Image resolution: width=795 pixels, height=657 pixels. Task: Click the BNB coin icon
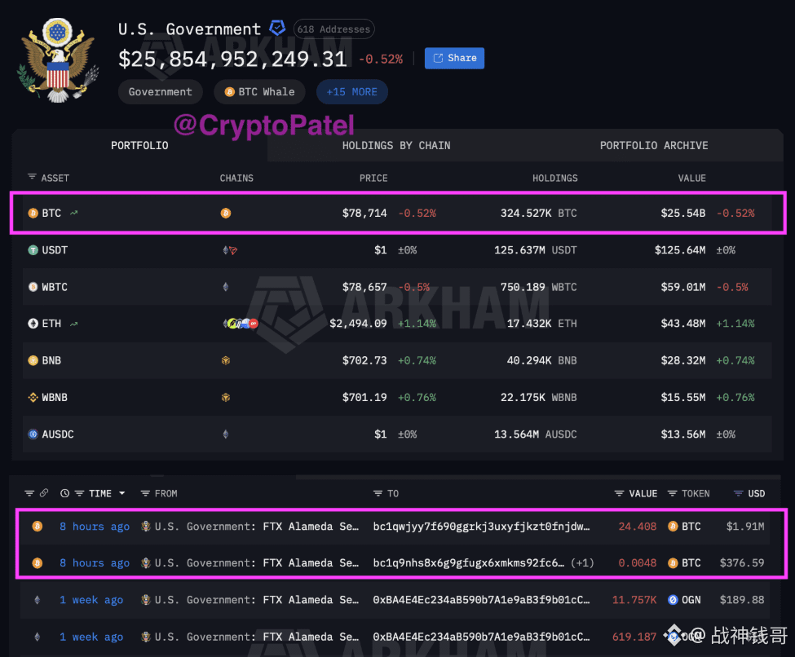33,360
